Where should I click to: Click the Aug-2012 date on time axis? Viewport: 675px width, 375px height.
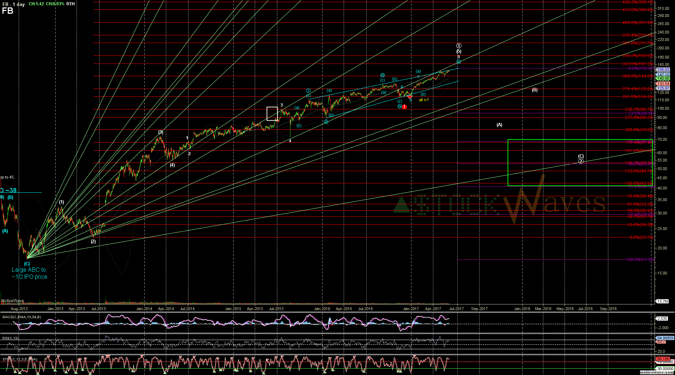point(19,309)
